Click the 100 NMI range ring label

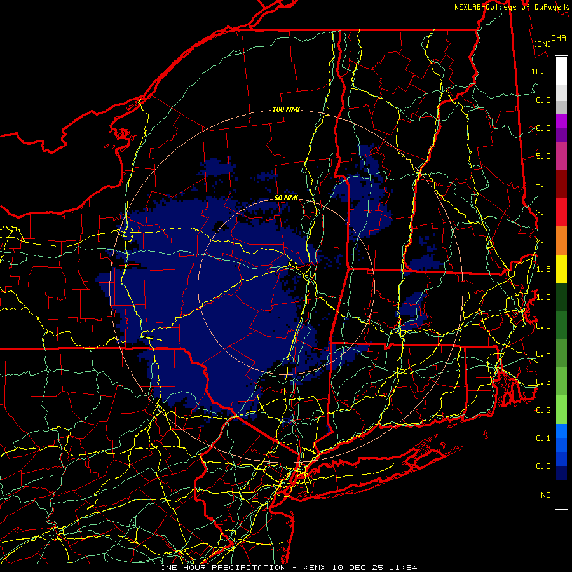(x=286, y=109)
